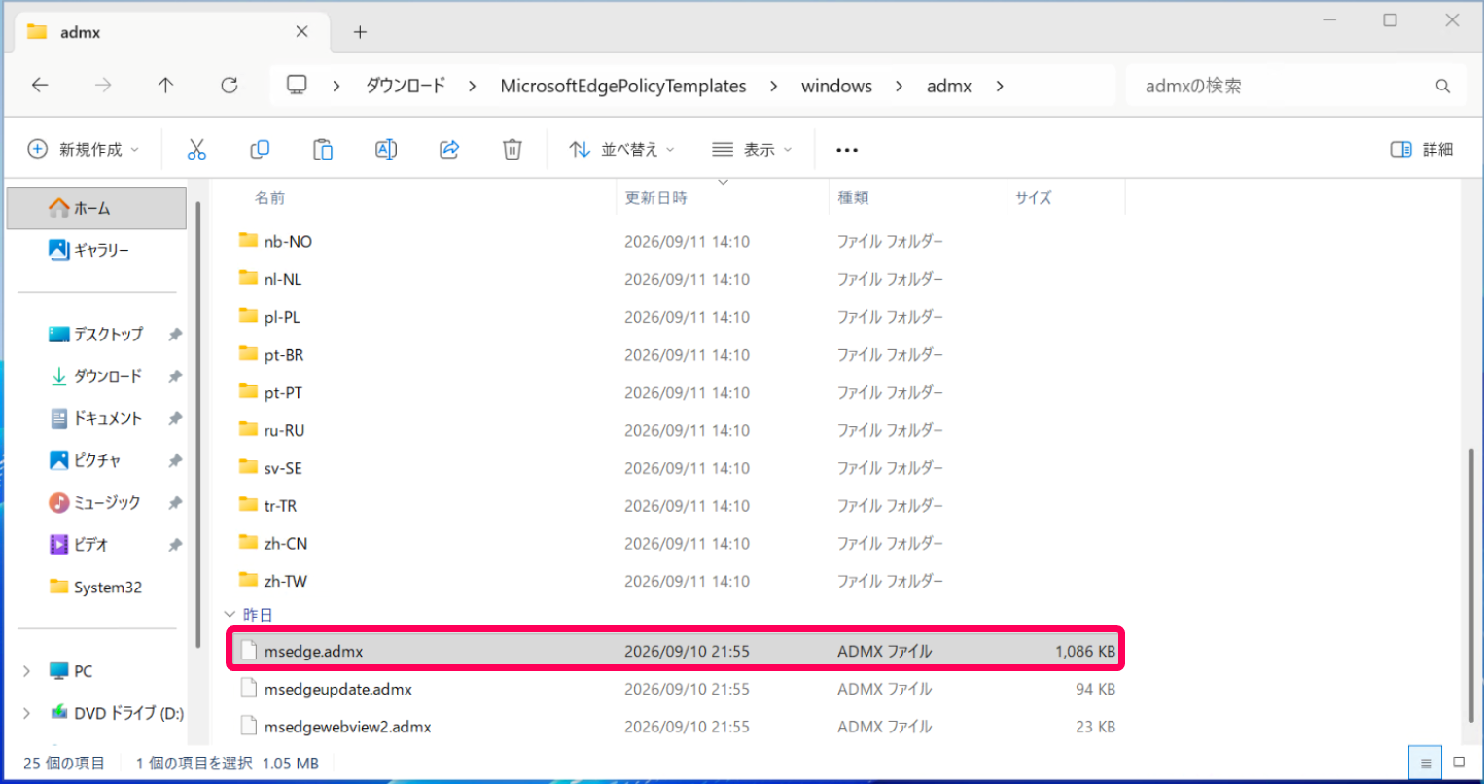Collapse the 昨日 group
This screenshot has width=1484, height=784.
click(230, 615)
